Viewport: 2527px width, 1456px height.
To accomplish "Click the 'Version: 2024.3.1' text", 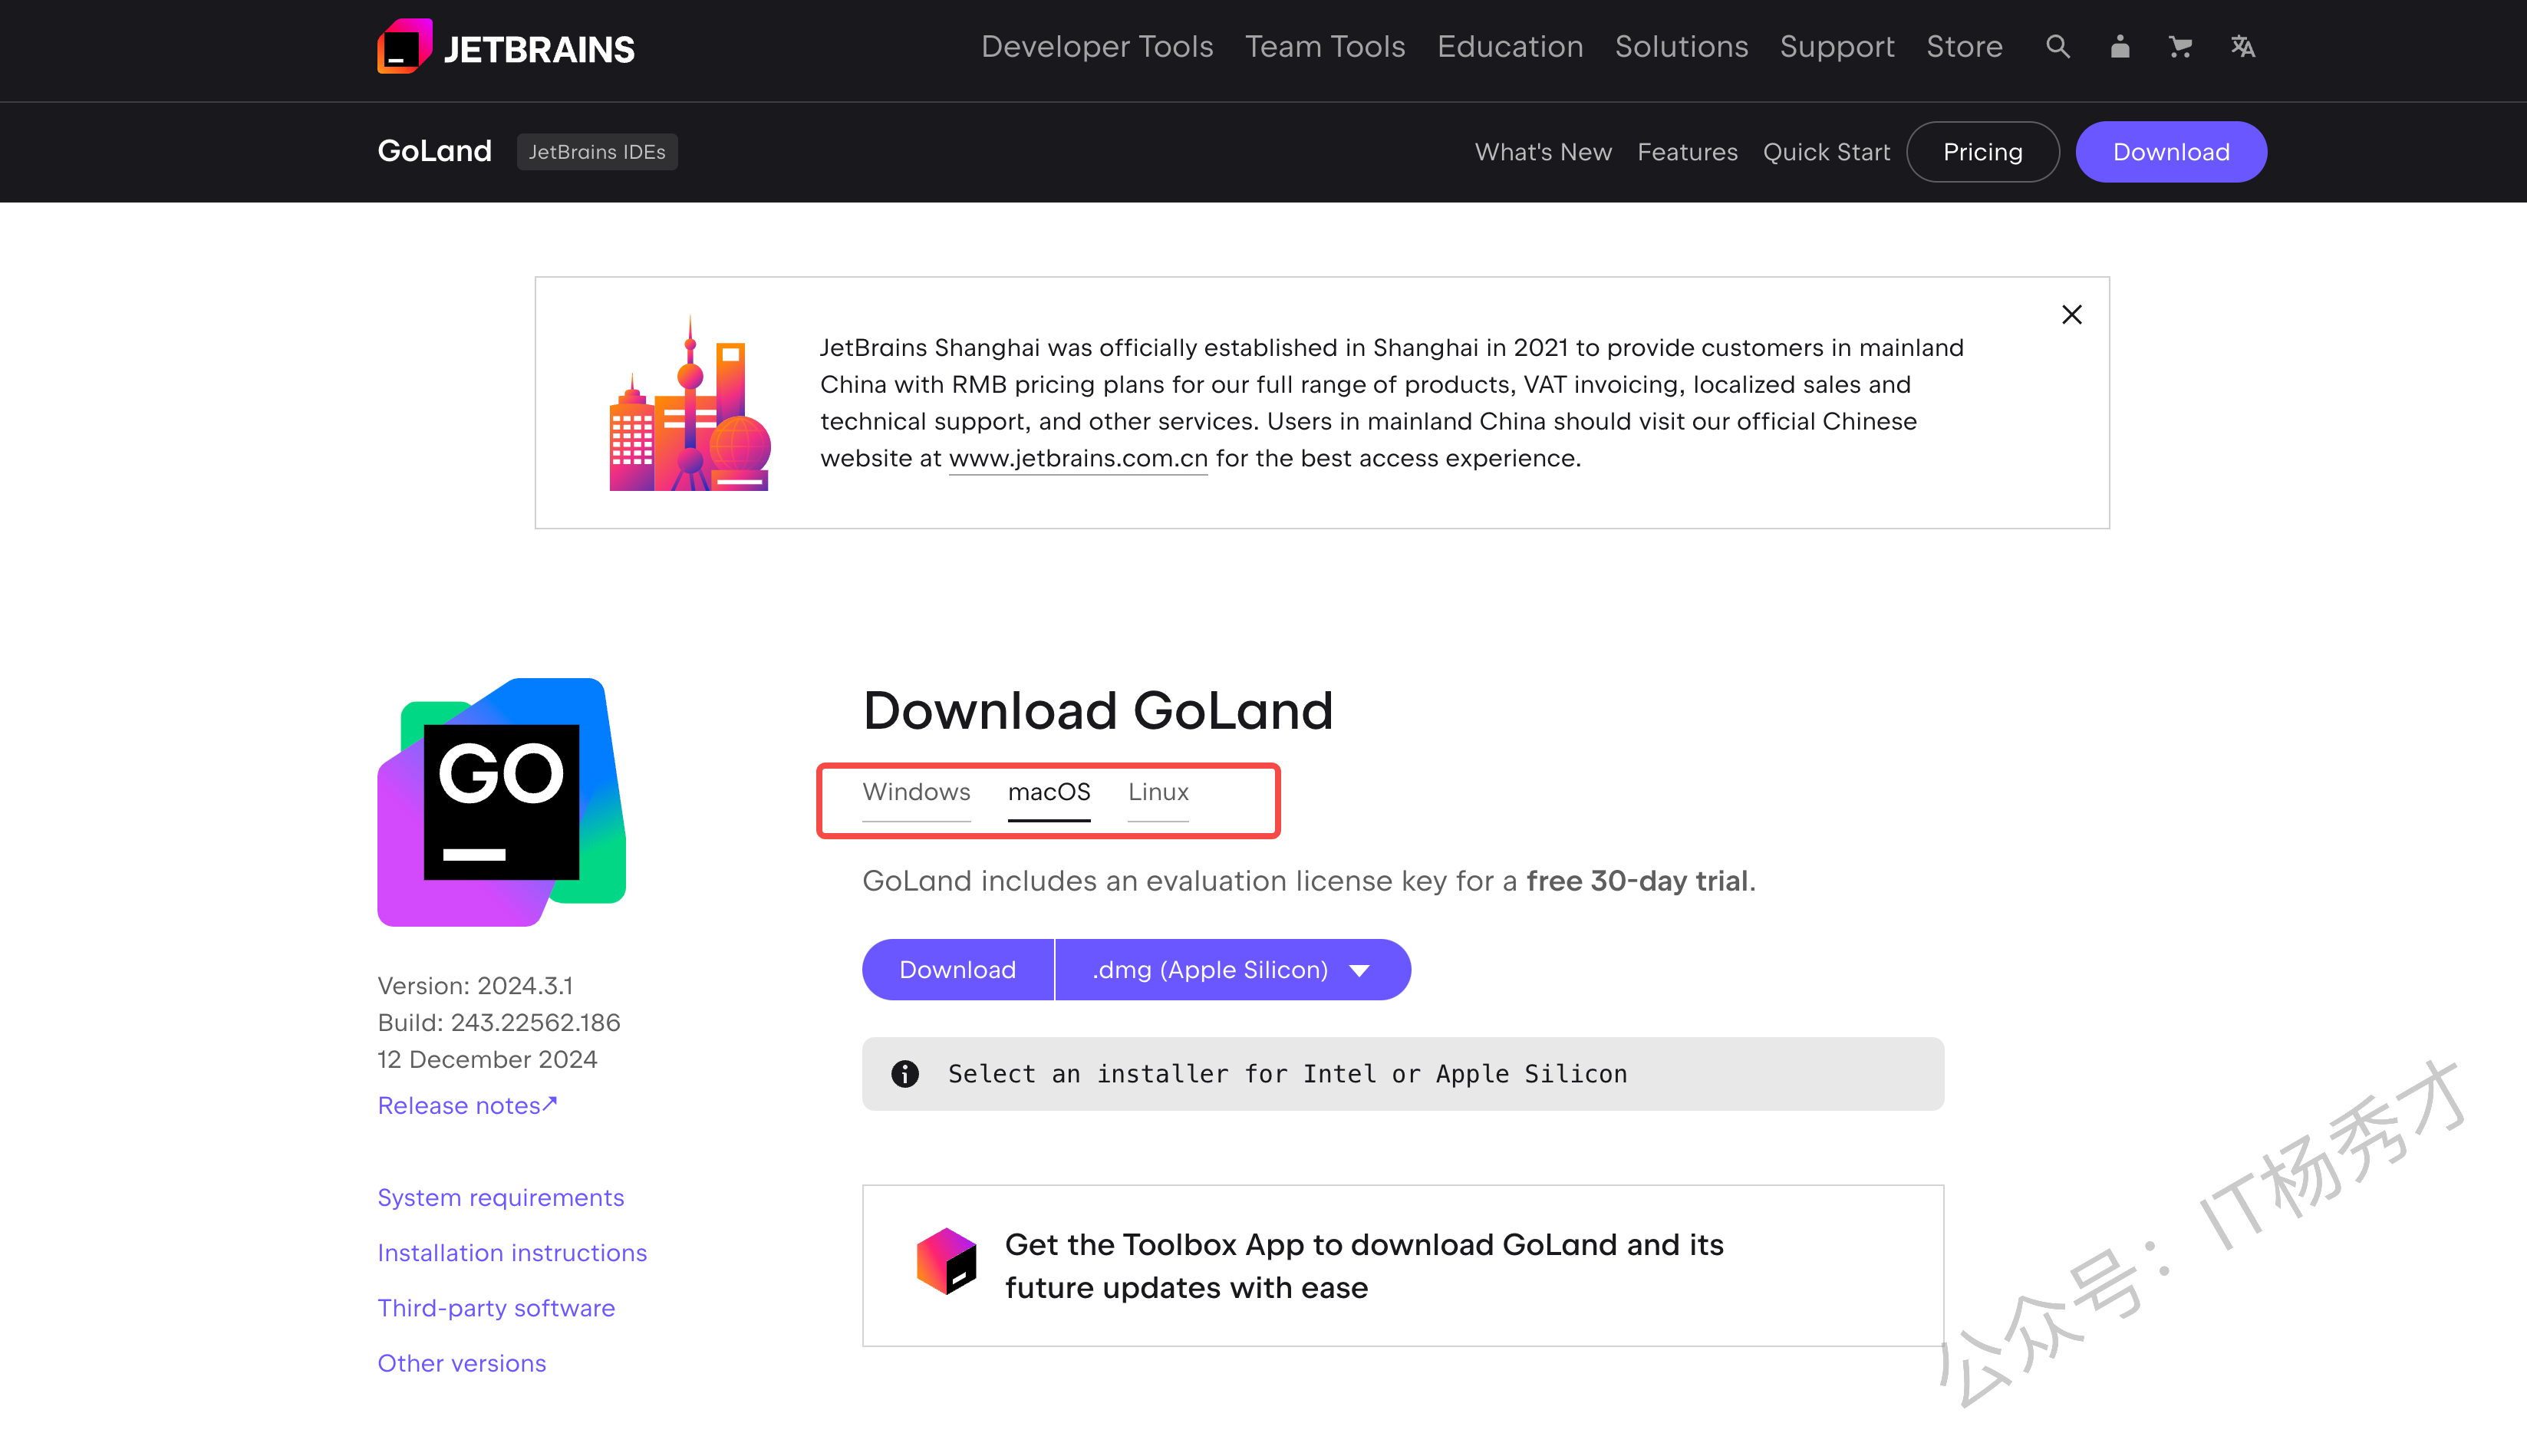I will [475, 986].
